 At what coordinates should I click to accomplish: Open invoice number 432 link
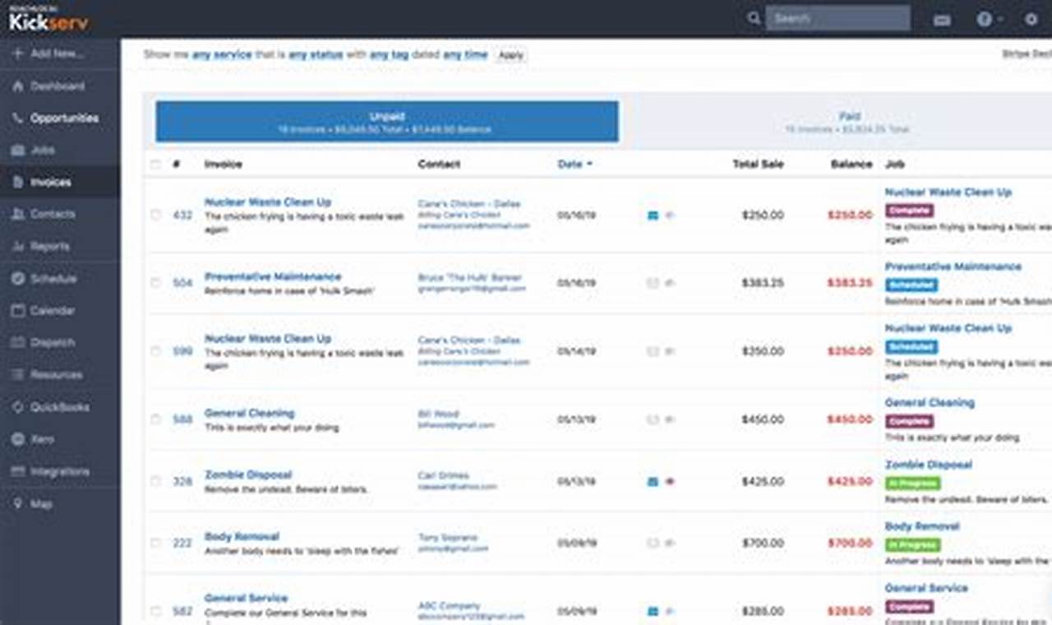point(182,215)
